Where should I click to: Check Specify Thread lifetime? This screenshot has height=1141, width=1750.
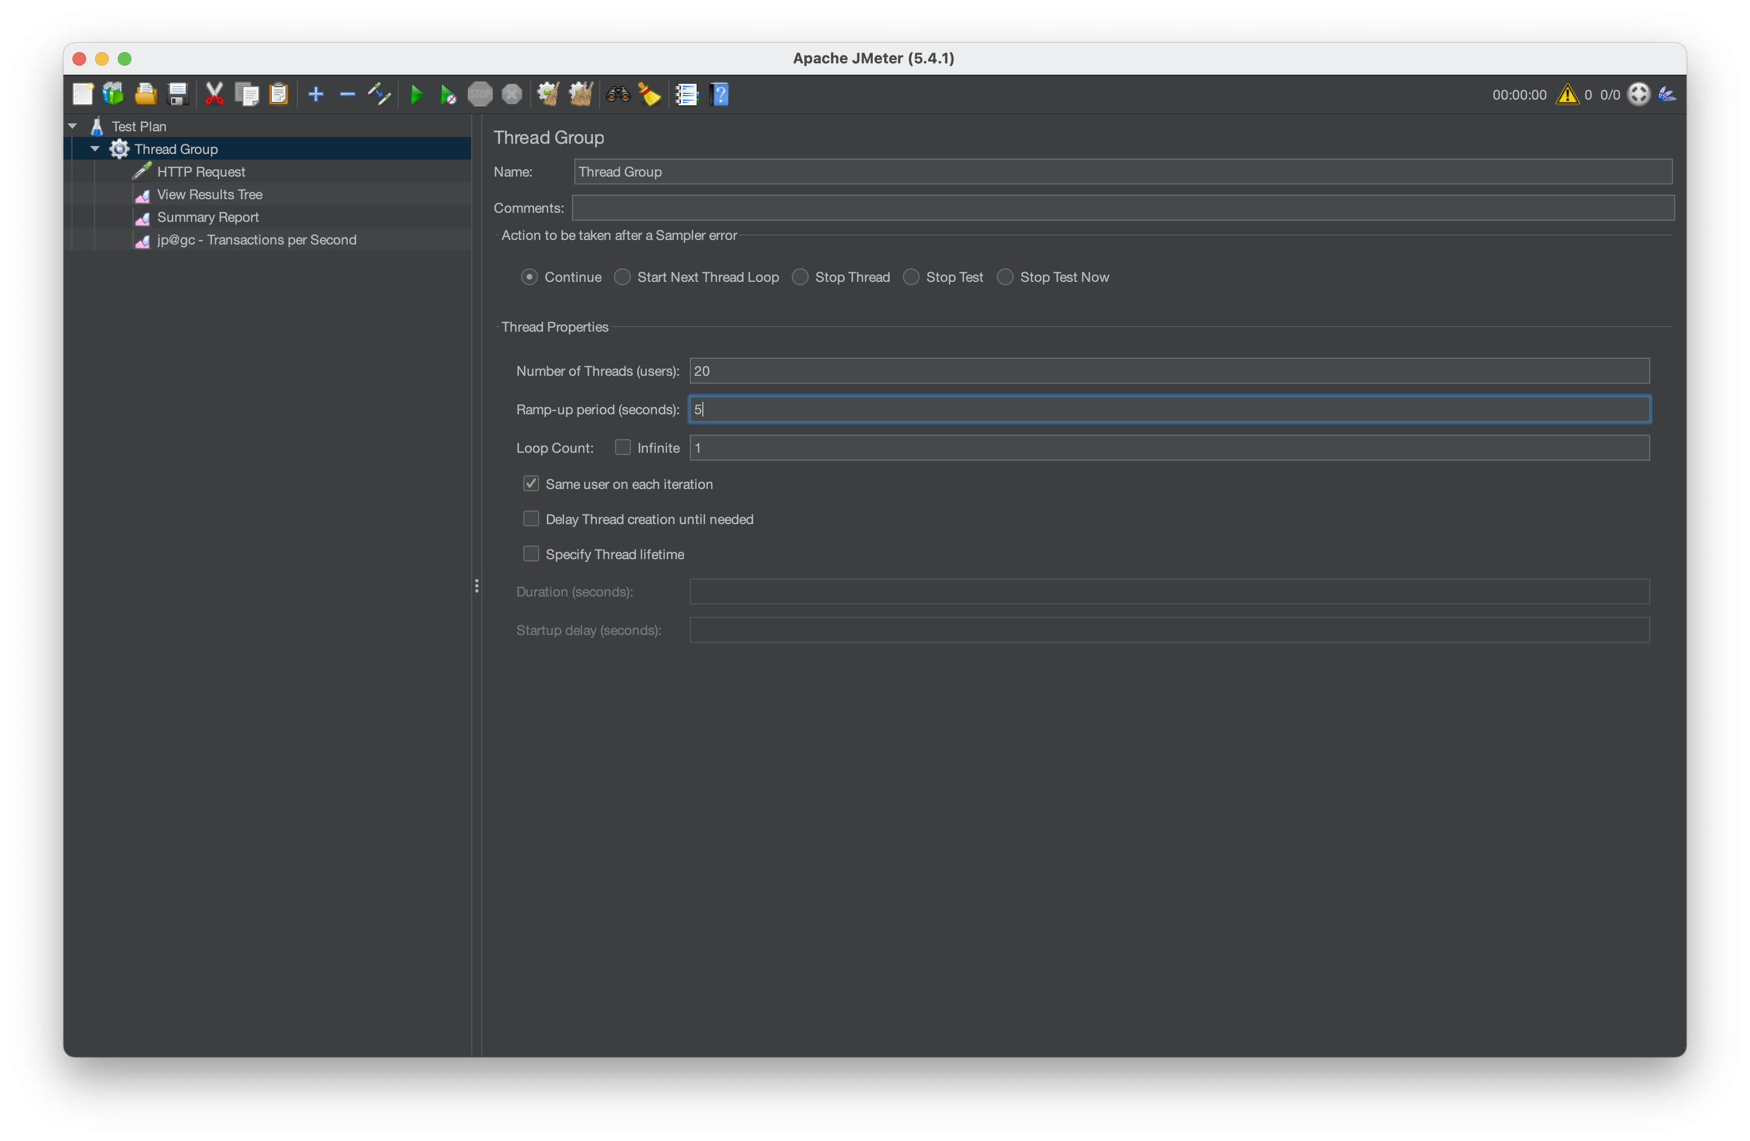click(x=531, y=553)
